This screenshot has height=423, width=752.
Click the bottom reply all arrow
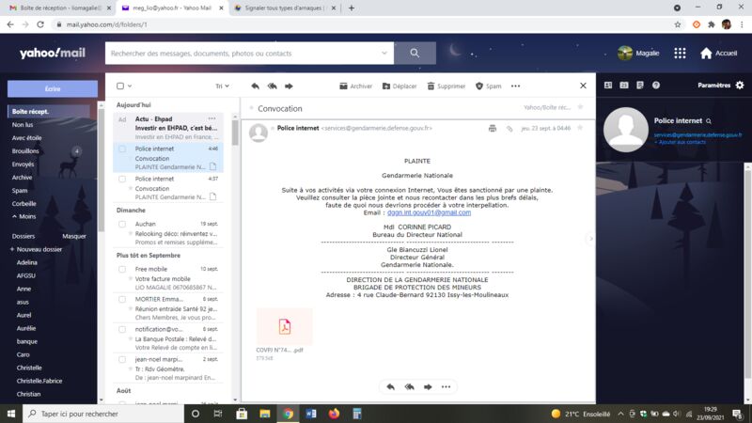click(x=409, y=387)
